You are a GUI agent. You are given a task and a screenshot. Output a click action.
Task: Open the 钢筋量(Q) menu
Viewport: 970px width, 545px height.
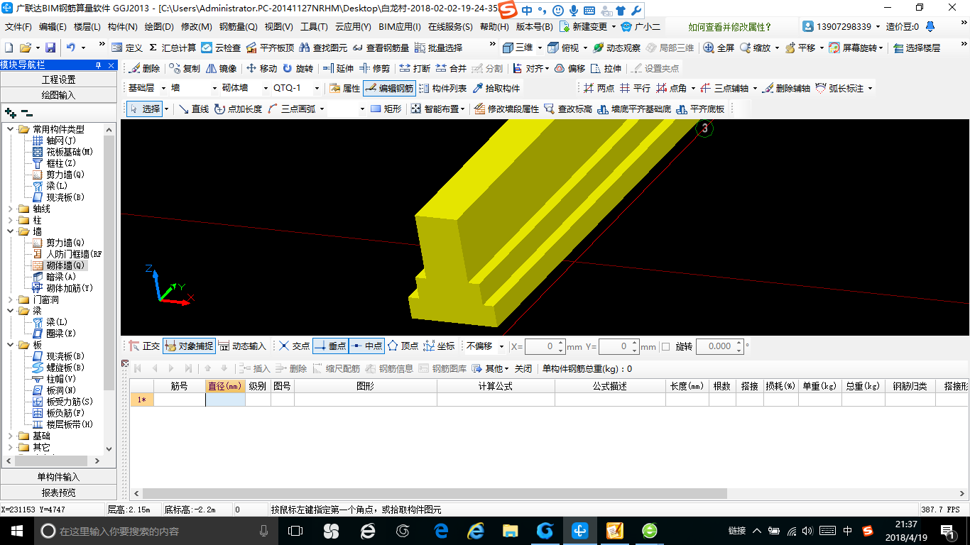[x=238, y=27]
